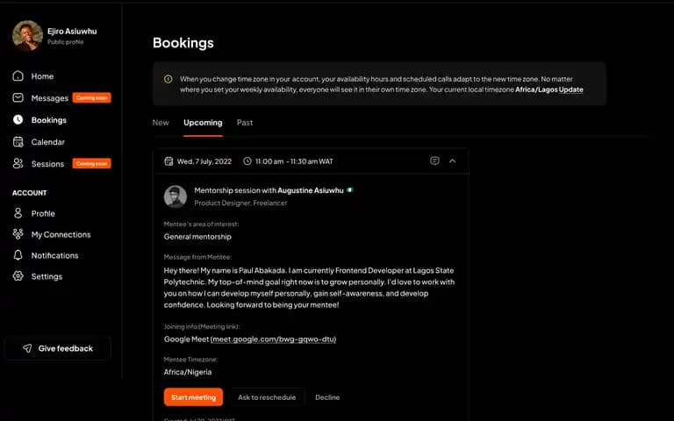Click the Africa/Lagos Update timezone link

pos(549,89)
